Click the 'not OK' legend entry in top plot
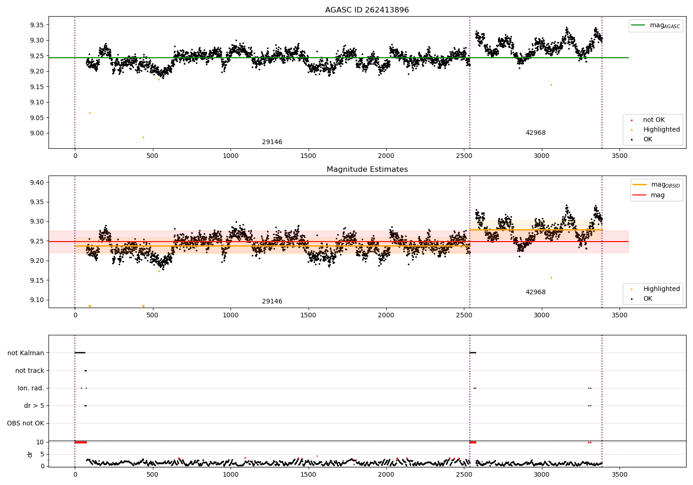Screen dimensions: 693x485 coord(654,120)
